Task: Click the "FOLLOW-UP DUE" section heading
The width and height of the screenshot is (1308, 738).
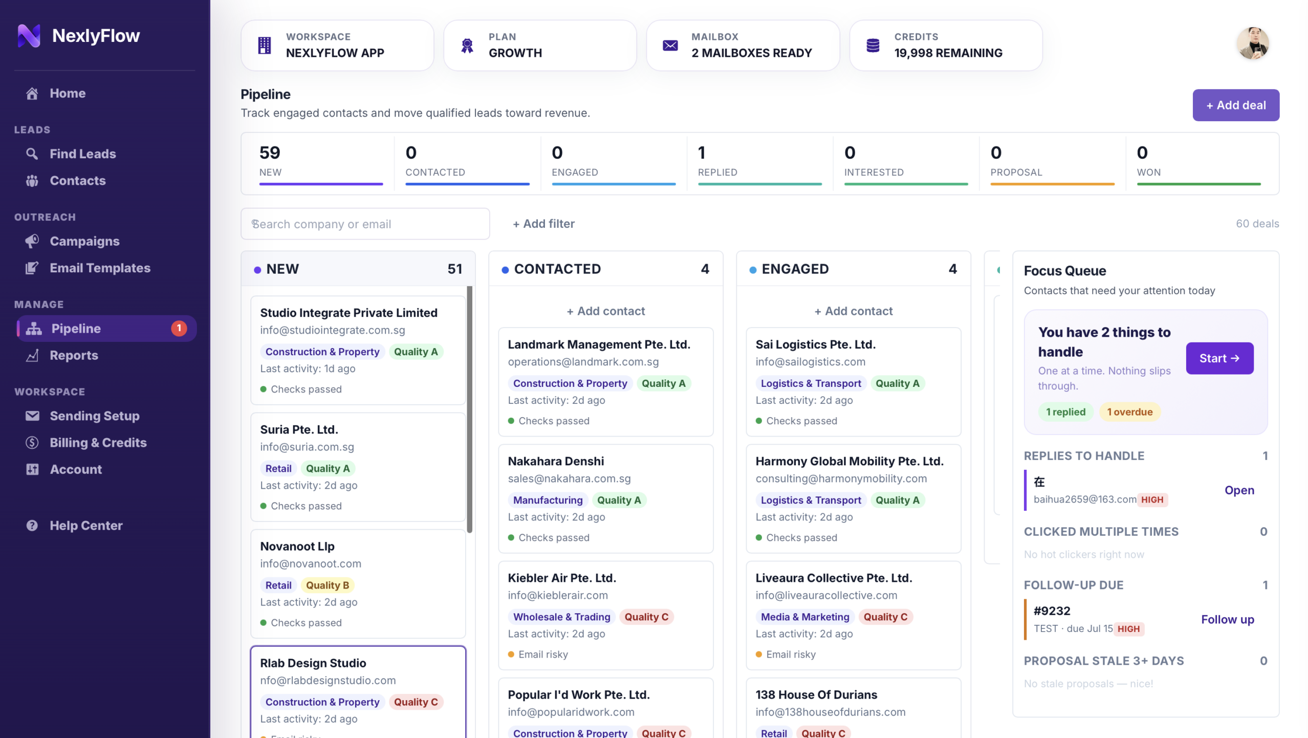Action: point(1074,585)
